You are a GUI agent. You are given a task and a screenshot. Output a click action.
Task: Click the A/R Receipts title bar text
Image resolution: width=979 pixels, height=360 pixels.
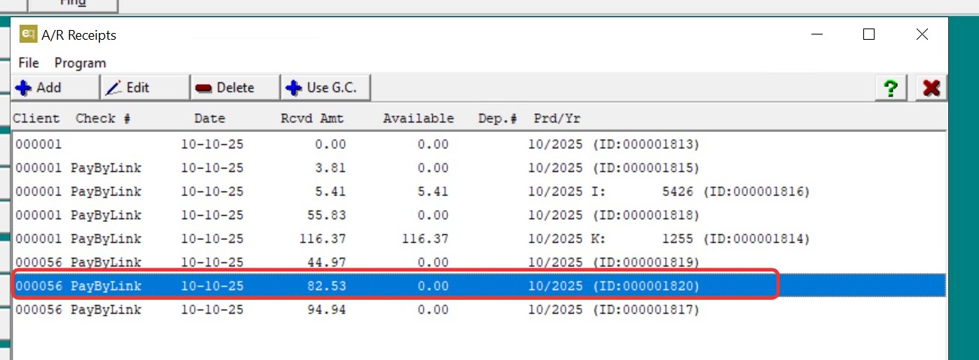tap(79, 35)
